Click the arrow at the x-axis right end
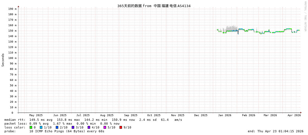The image size is (308, 135). (301, 113)
